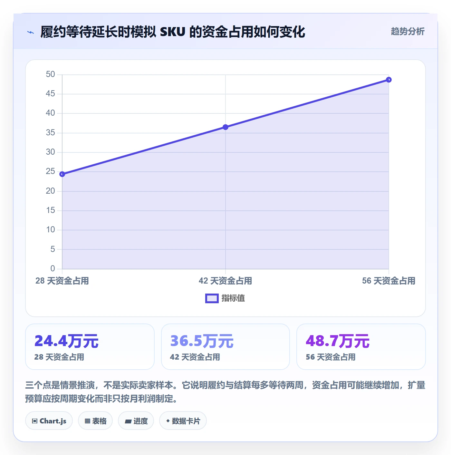Screen dimensions: 451x455
Task: Select the 进度 tag
Action: click(136, 421)
